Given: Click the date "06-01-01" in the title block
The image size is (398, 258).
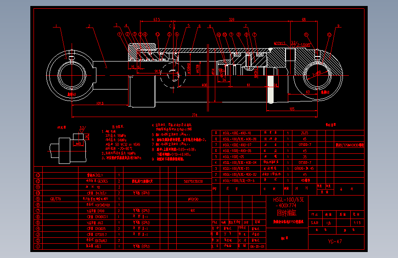Looking at the screenshot, I should pos(257,247).
